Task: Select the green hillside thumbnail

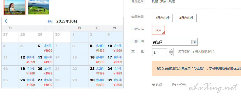Action: point(38,7)
